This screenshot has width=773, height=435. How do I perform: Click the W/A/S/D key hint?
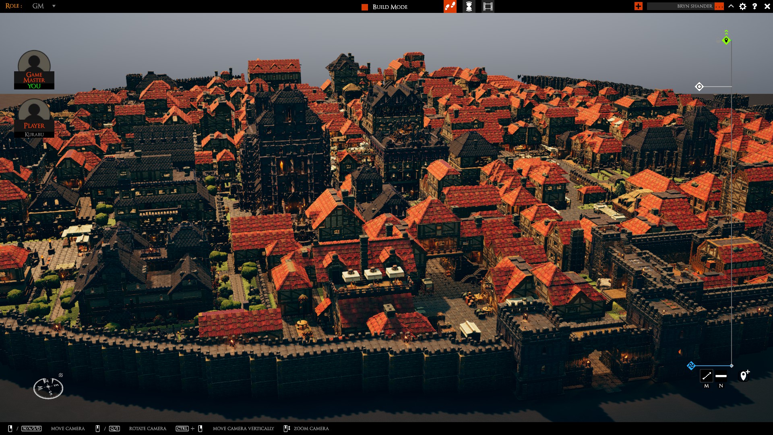(31, 429)
